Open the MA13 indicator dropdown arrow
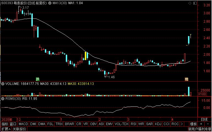Viewport: 212px width, 132px height. (x=50, y=3)
